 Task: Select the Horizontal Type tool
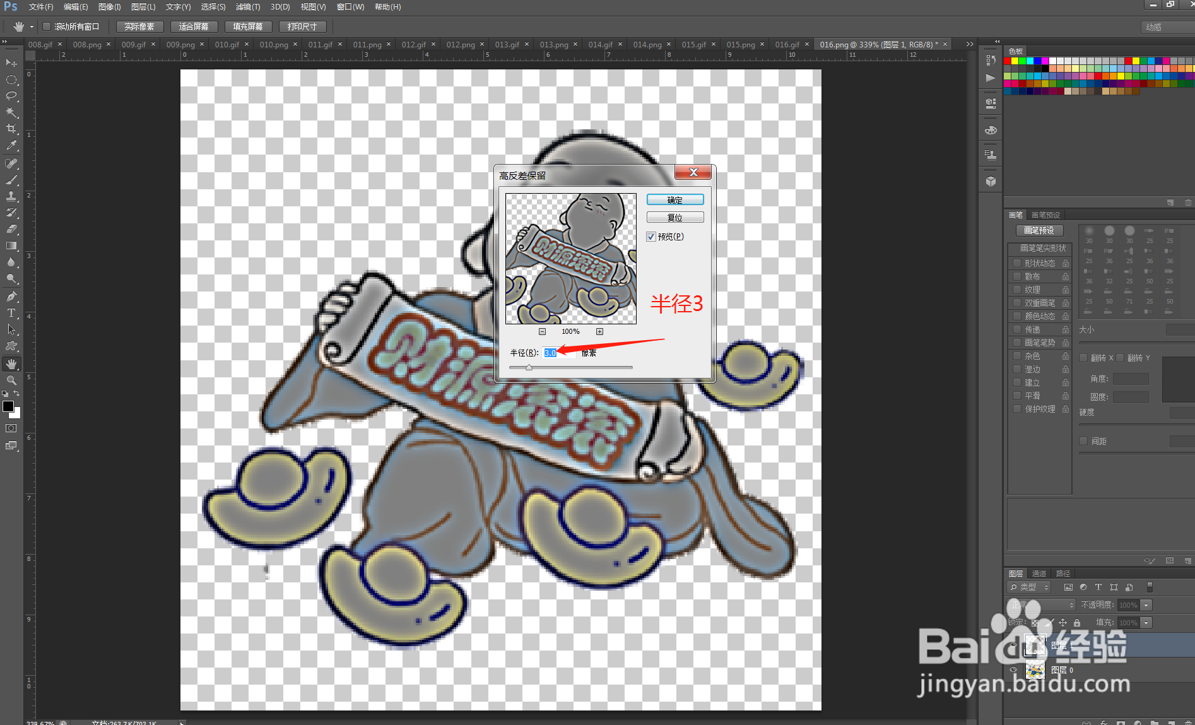tap(11, 313)
